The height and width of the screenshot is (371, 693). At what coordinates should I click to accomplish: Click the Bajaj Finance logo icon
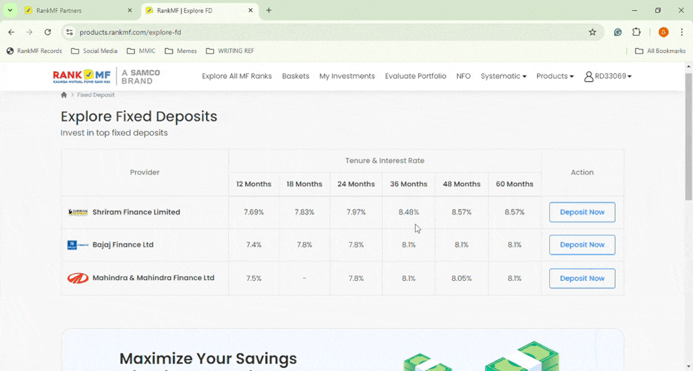(78, 245)
